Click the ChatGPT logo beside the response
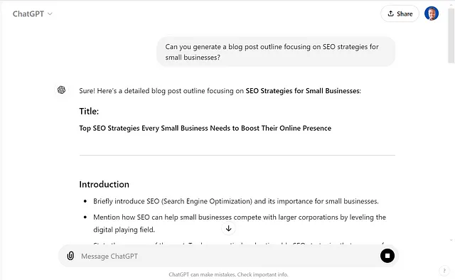This screenshot has width=455, height=280. [61, 90]
